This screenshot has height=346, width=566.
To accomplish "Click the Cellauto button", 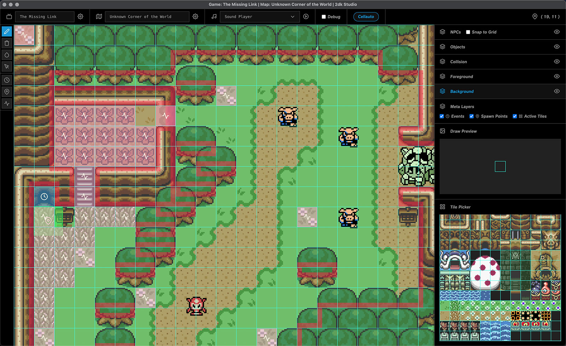I will click(x=366, y=17).
